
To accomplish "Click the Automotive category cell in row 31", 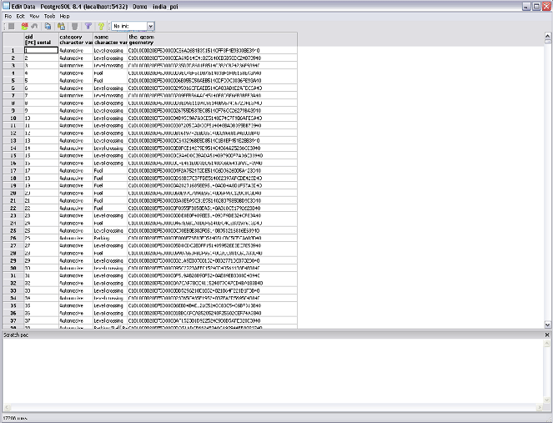I will pyautogui.click(x=76, y=276).
